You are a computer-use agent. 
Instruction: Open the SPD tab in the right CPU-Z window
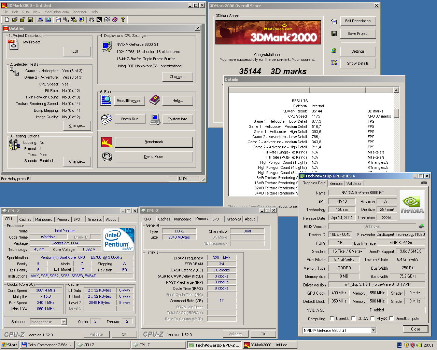click(216, 219)
